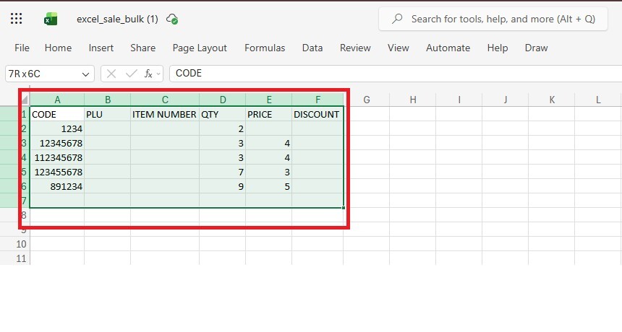Cancel entry with the X formula icon
Screen dimensions: 622x332
click(x=111, y=74)
